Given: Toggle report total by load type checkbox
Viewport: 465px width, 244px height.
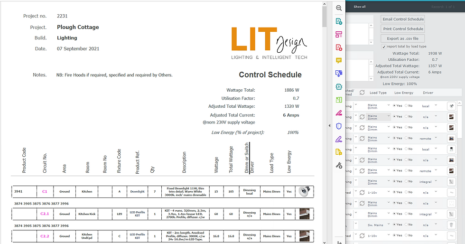Looking at the screenshot, I should tap(384, 47).
